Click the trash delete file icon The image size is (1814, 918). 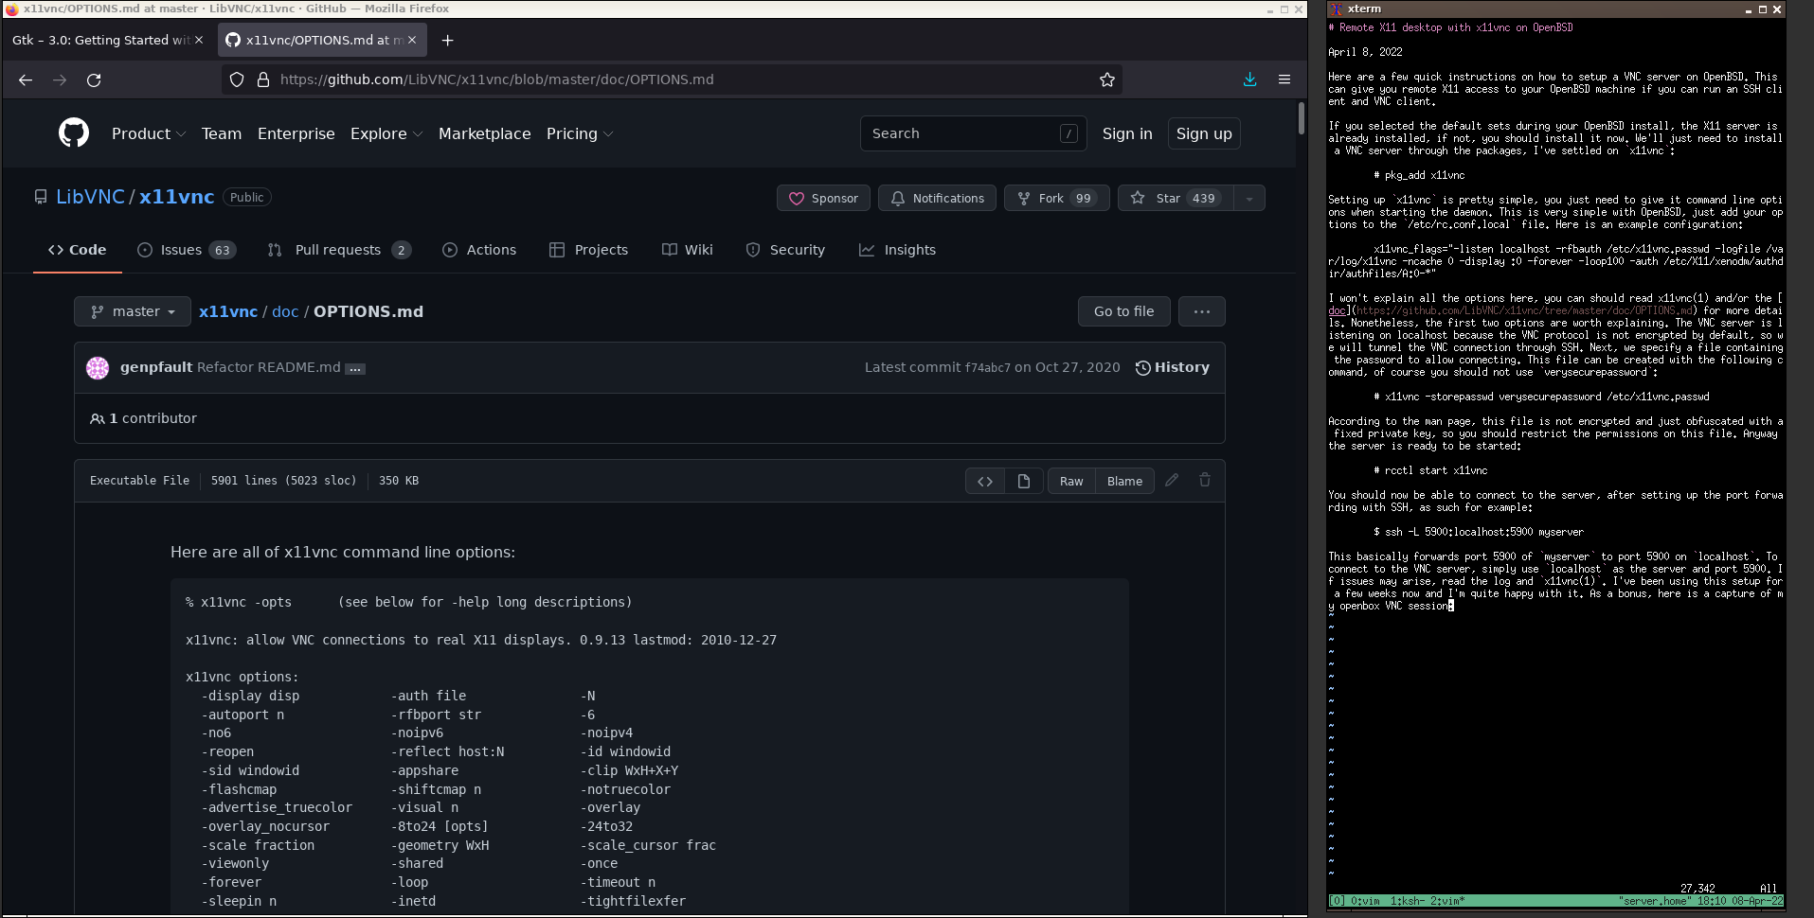[1205, 480]
